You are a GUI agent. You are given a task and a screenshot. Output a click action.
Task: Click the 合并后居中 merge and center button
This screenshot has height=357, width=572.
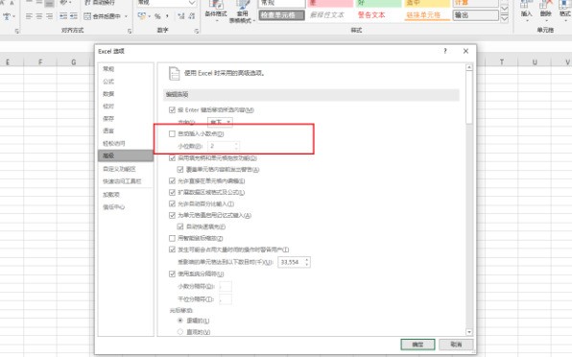point(103,16)
